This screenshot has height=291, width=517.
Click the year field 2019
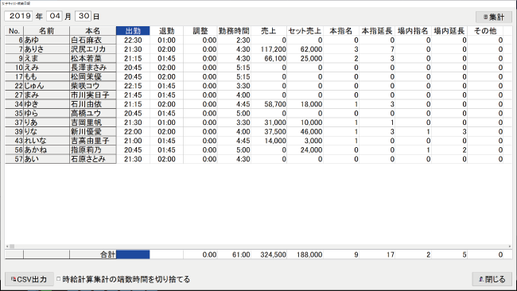coord(18,16)
